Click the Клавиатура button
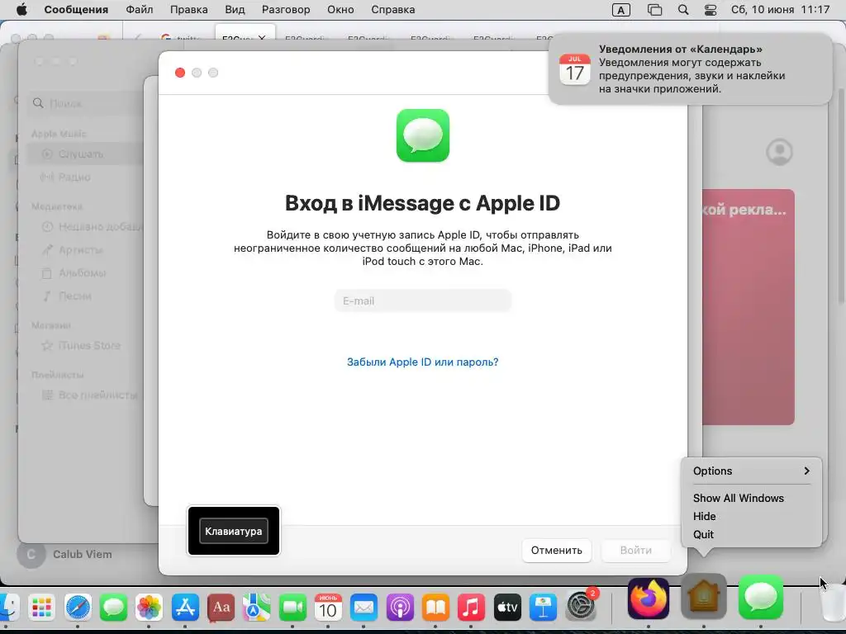This screenshot has width=846, height=634. (234, 531)
